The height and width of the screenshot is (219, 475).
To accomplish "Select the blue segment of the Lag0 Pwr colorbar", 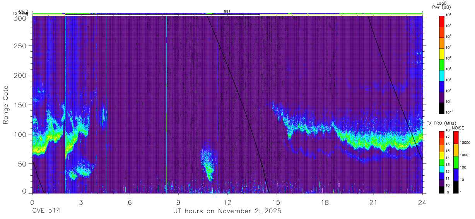I will click(x=442, y=86).
